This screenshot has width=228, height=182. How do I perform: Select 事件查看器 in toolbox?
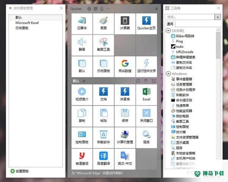(x=182, y=79)
